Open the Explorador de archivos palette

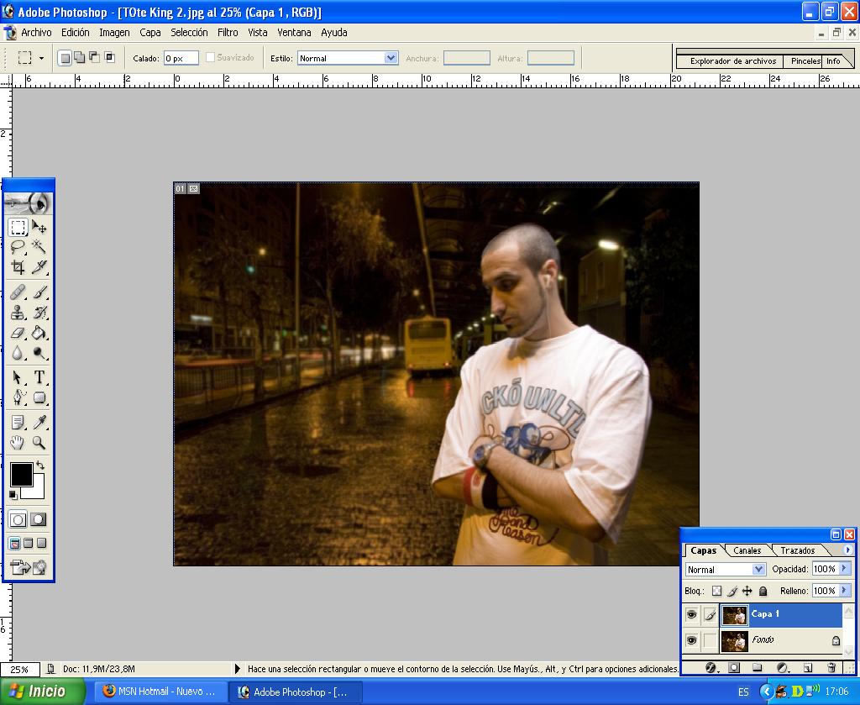(732, 61)
